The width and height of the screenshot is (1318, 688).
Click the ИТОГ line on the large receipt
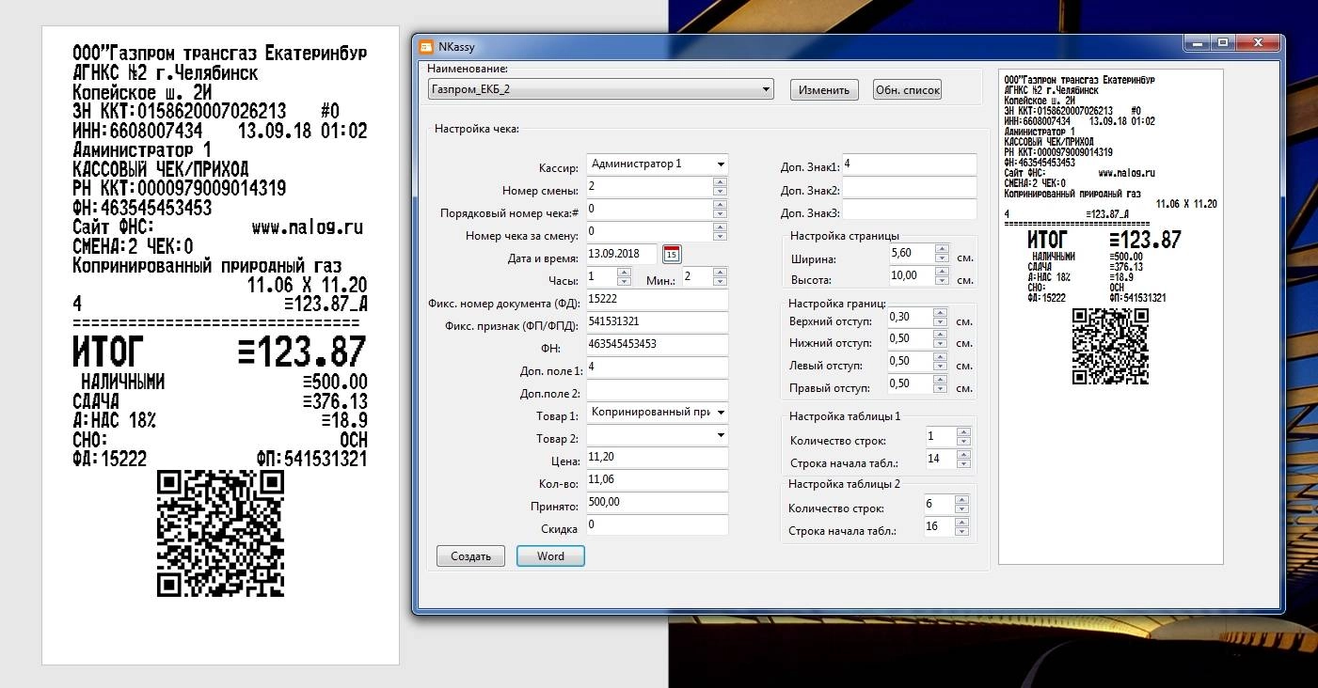click(220, 352)
